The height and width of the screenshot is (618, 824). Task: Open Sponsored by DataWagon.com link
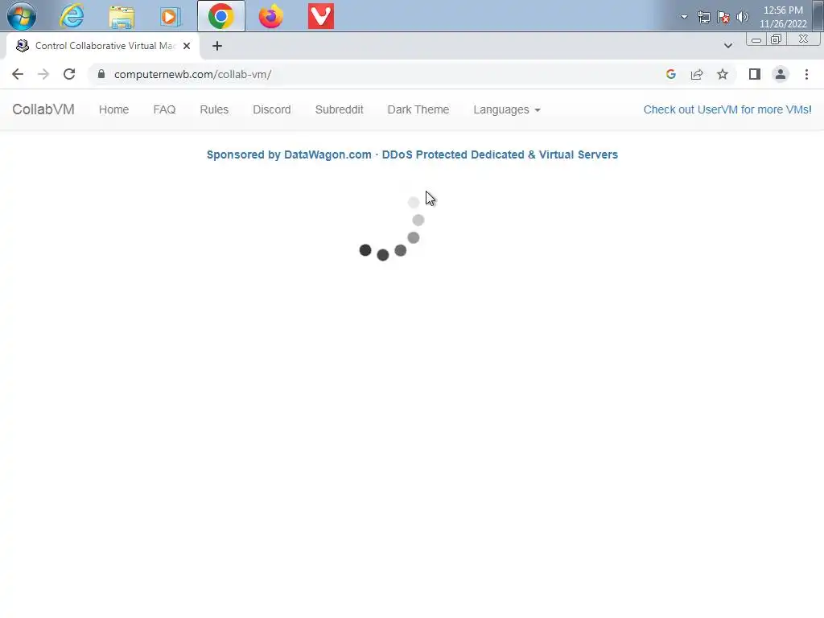[x=412, y=154]
